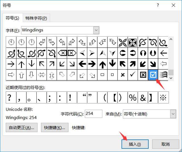Select the right-pointing arrowhead symbol
The image size is (182, 152).
coord(92,53)
